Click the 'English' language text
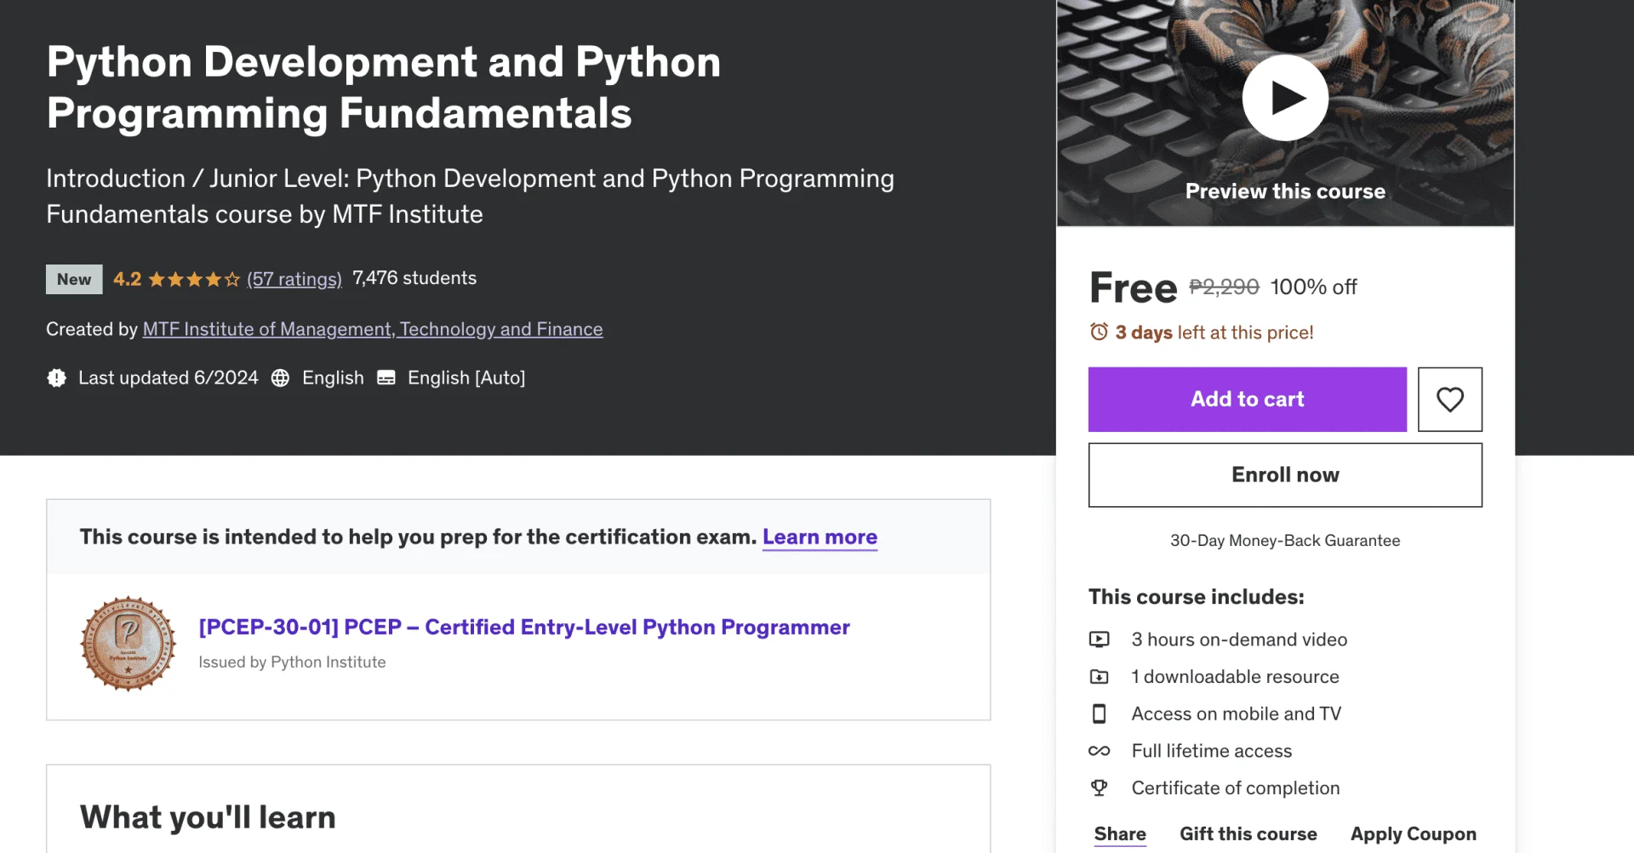Viewport: 1634px width, 853px height. 333,378
